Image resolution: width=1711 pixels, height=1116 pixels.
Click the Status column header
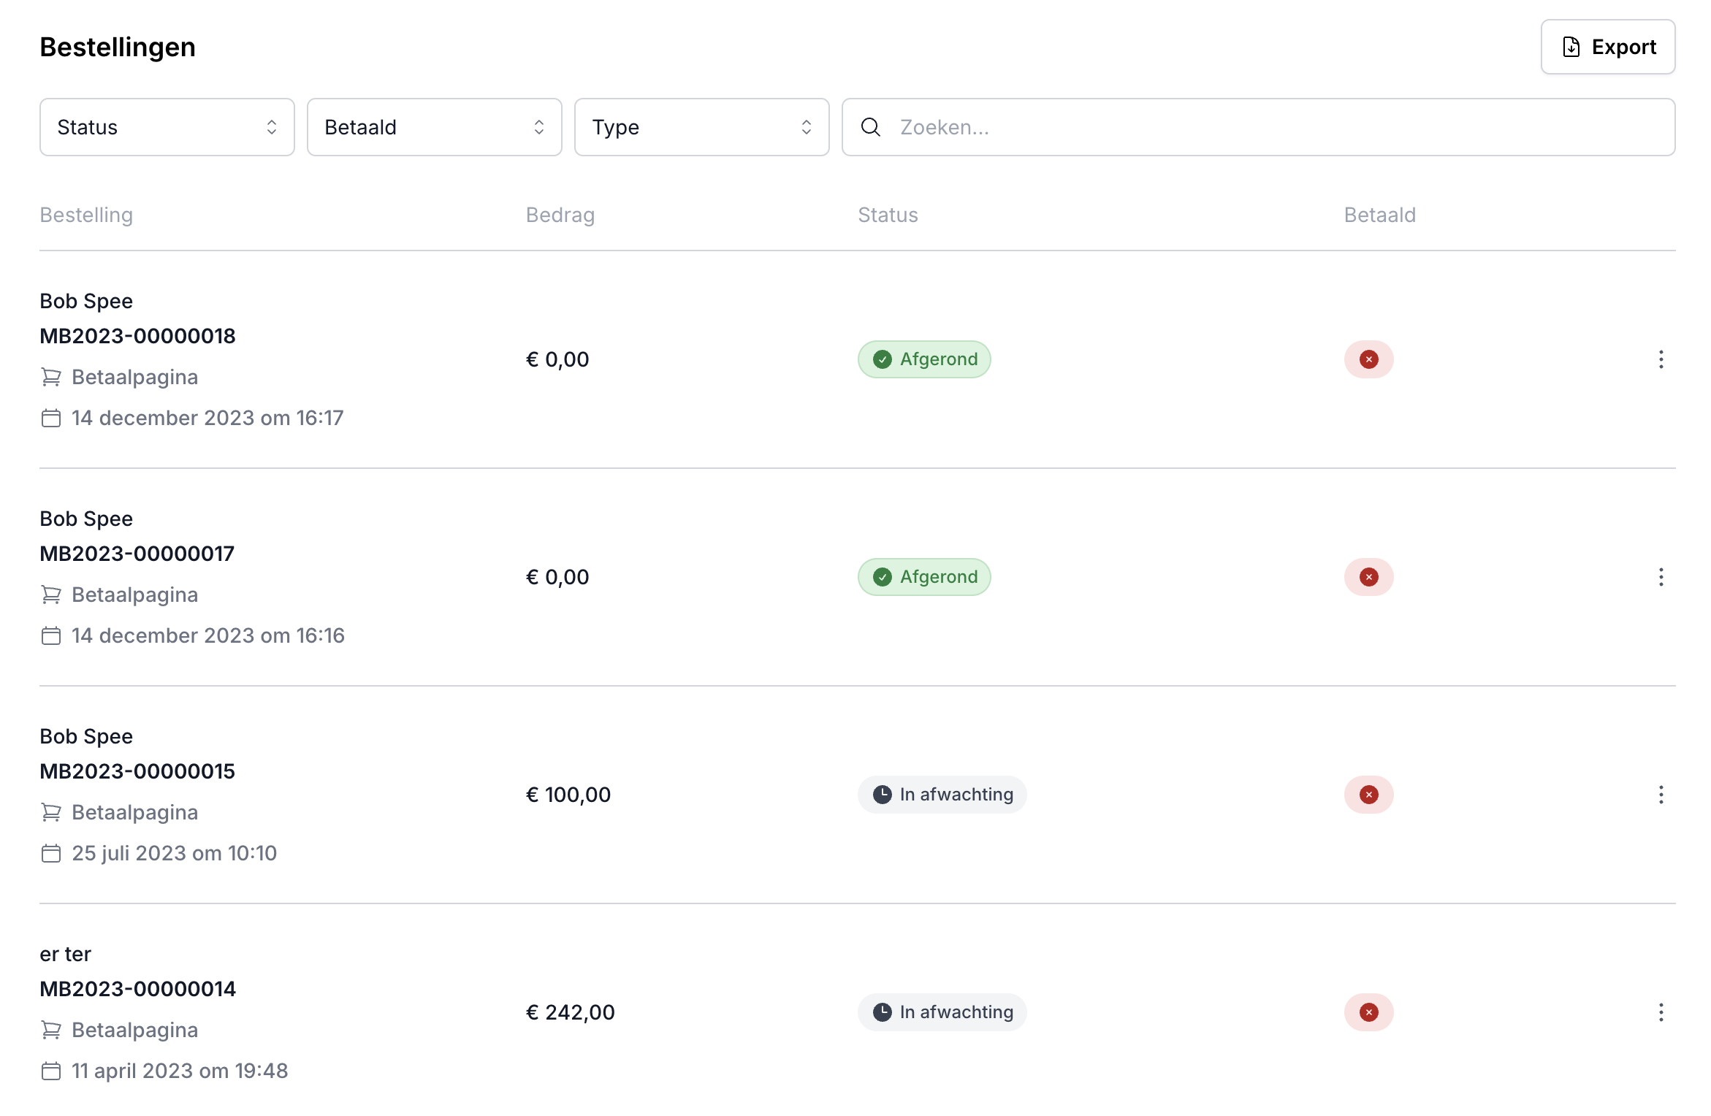(887, 215)
